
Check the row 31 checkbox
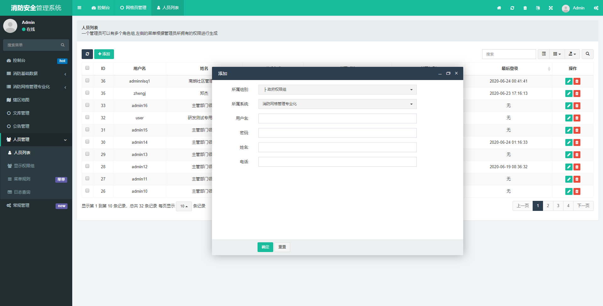(87, 129)
